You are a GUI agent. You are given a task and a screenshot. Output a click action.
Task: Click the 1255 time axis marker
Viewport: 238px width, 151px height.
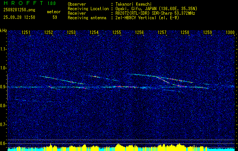(117, 32)
